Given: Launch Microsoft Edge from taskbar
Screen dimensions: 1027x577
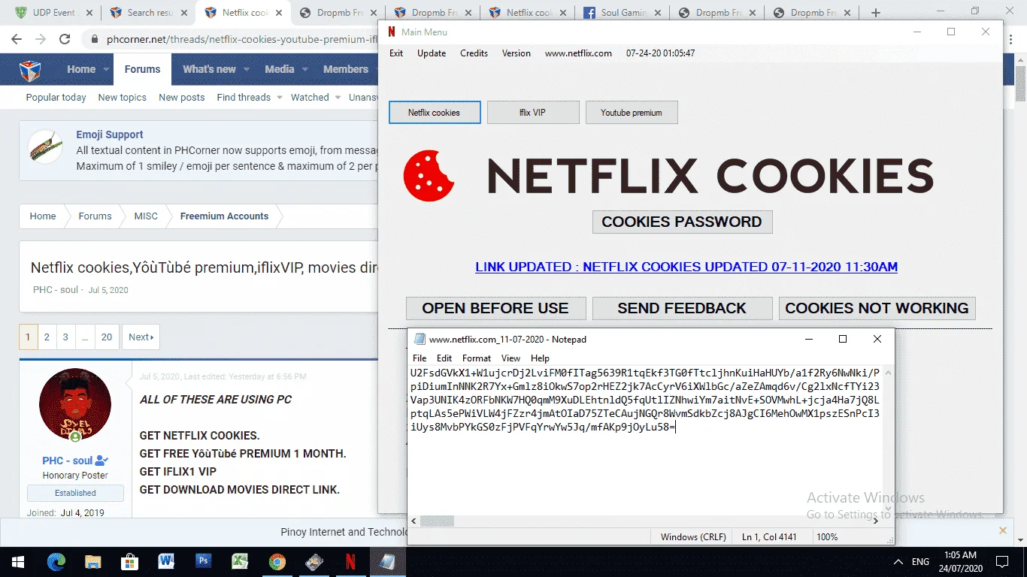Looking at the screenshot, I should click(x=56, y=561).
